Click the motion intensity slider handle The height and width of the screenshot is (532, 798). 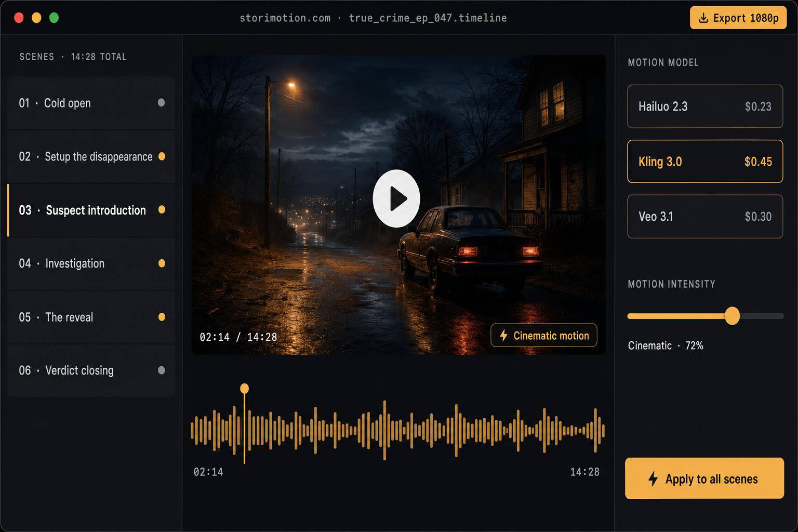click(x=732, y=316)
